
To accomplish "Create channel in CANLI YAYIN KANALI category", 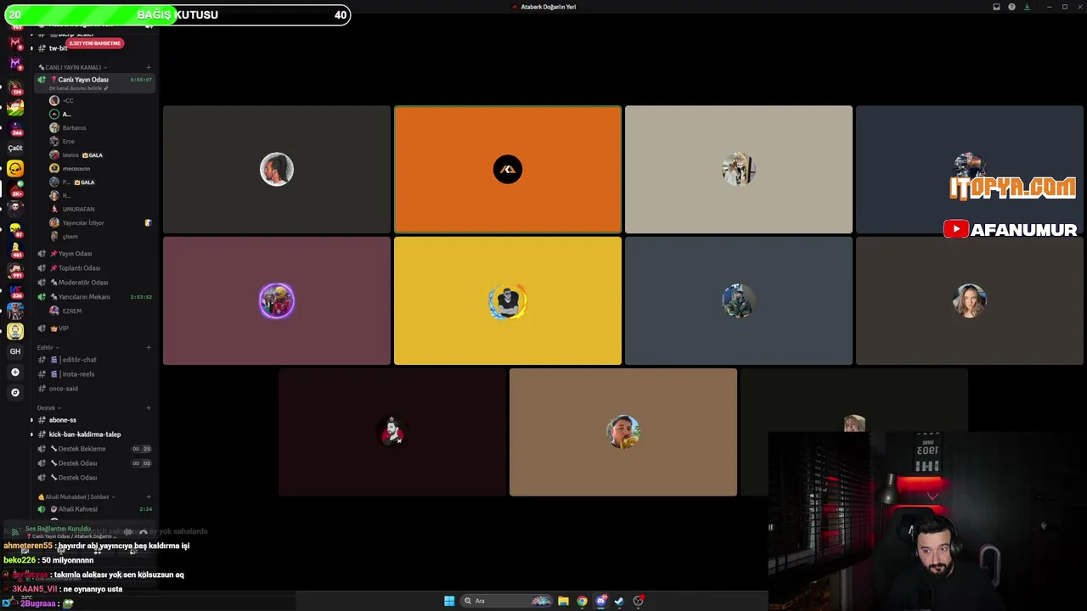I will [x=149, y=67].
